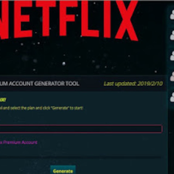Choose the pinkish fourth user avatar icon
Image resolution: width=174 pixels, height=174 pixels.
[172, 76]
